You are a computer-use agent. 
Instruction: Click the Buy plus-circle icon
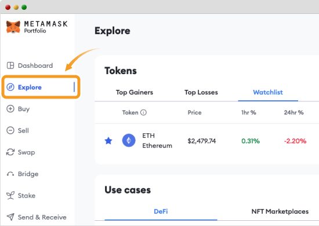pyautogui.click(x=10, y=109)
